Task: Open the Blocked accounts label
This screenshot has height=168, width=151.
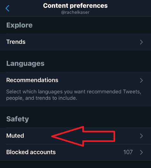Action: (31, 152)
